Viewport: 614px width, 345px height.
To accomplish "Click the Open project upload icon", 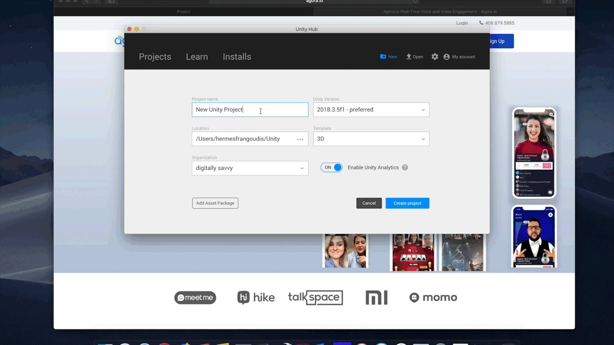I will 409,56.
